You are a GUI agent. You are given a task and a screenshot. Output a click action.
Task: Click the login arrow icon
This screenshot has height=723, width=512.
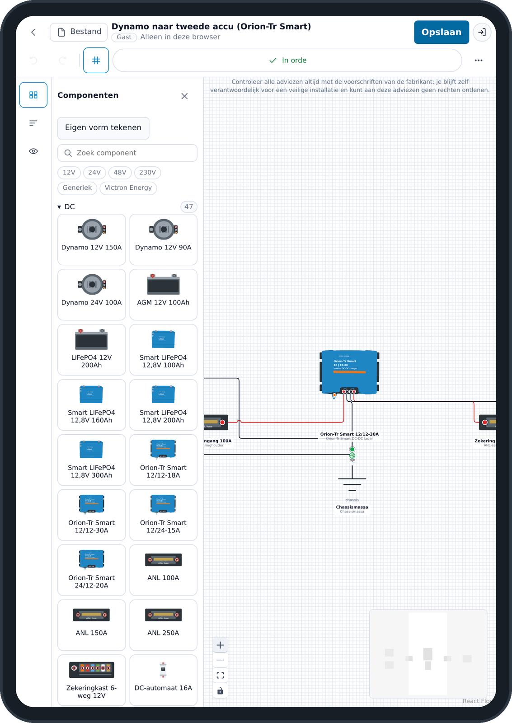[x=482, y=32]
